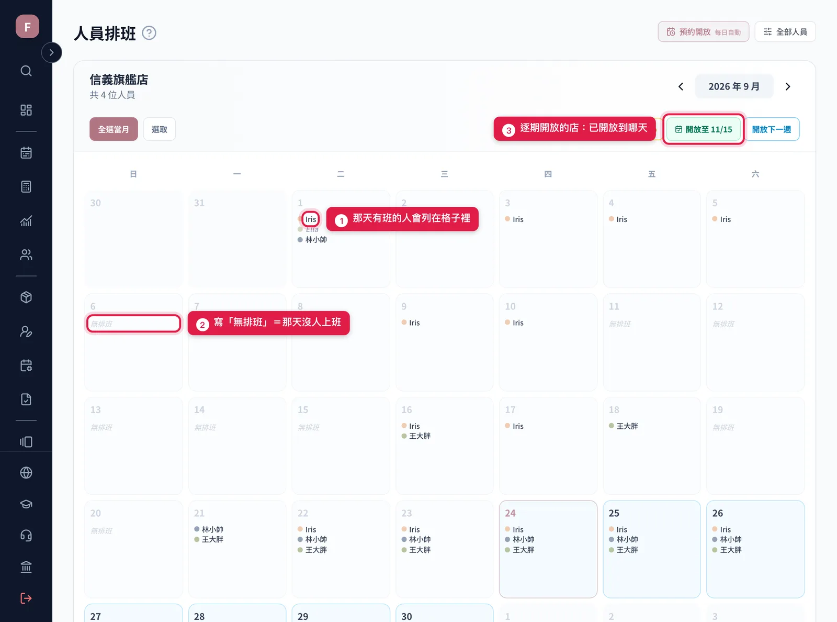Click 林小帥 in the September 1 cell
837x622 pixels.
316,240
